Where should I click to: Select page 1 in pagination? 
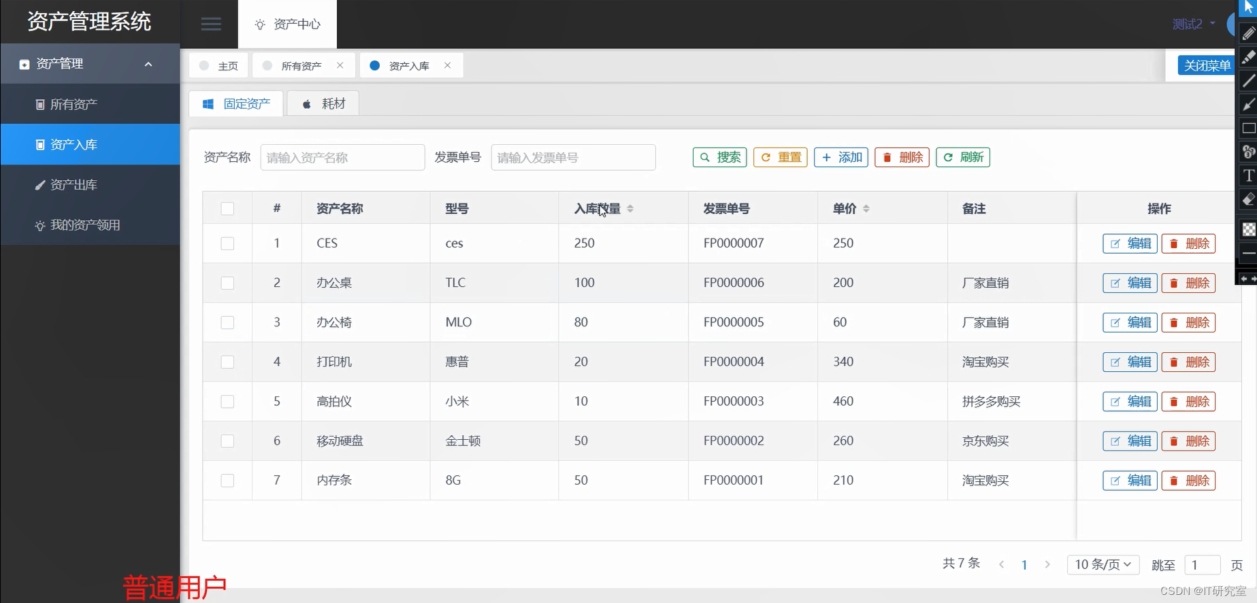[1024, 565]
